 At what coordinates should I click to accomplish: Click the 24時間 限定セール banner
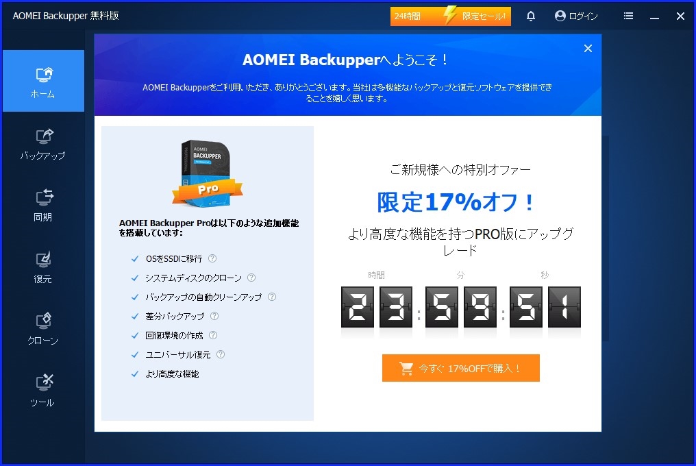click(451, 16)
